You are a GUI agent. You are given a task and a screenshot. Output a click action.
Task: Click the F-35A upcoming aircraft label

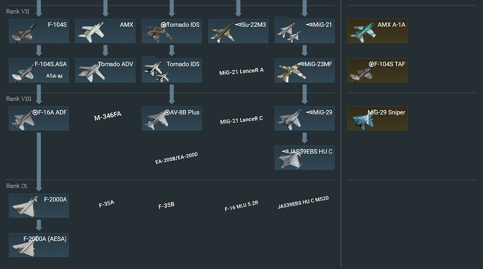coord(107,203)
